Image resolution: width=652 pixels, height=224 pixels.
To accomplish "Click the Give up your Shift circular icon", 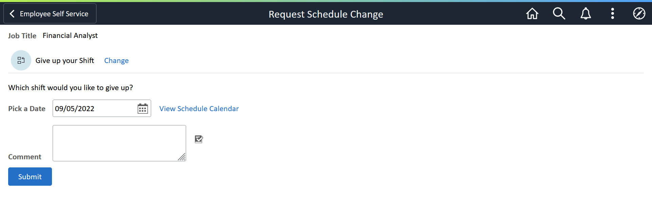I will coord(21,60).
